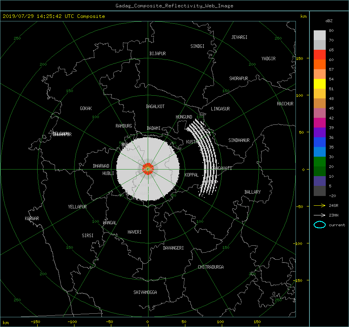Select the magenta 42 dBZ color swatch

point(320,123)
